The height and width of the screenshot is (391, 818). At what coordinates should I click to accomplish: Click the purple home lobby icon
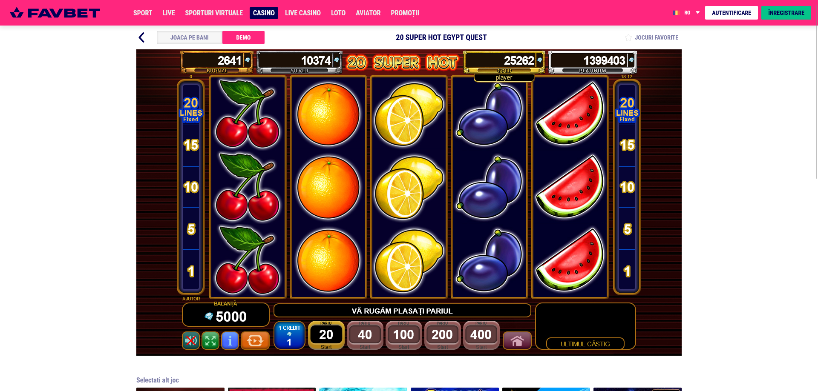(517, 340)
